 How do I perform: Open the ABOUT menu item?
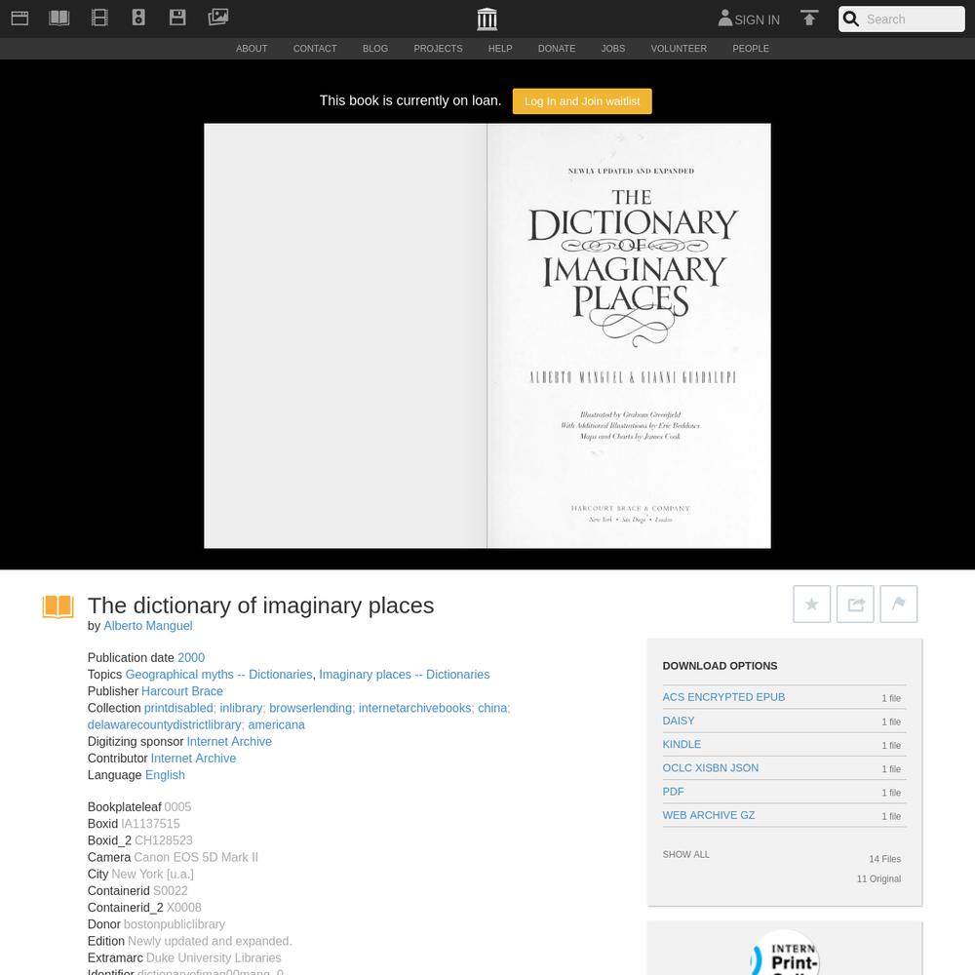tap(252, 49)
